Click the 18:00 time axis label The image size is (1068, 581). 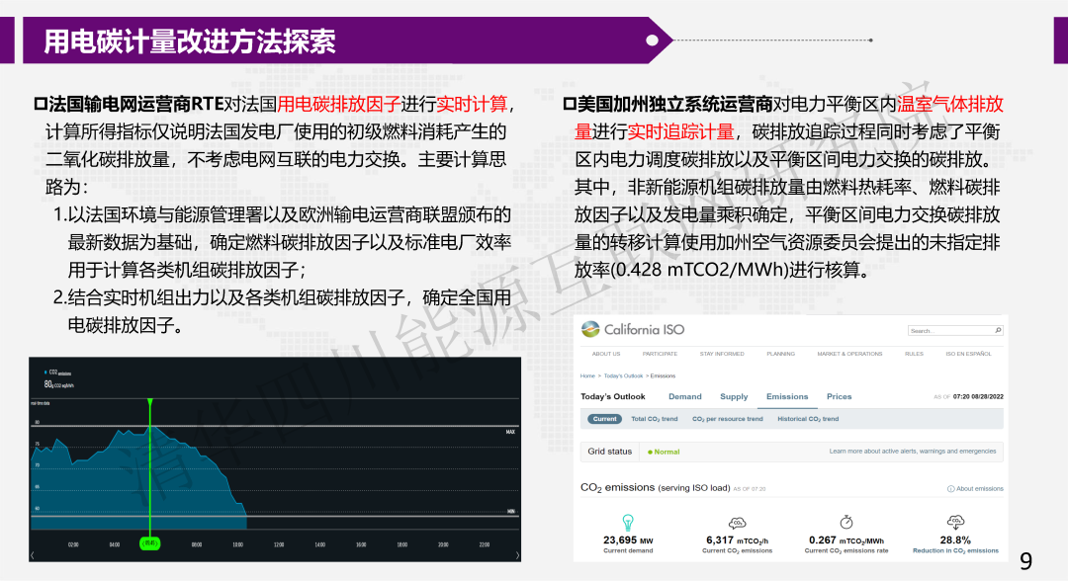click(401, 545)
